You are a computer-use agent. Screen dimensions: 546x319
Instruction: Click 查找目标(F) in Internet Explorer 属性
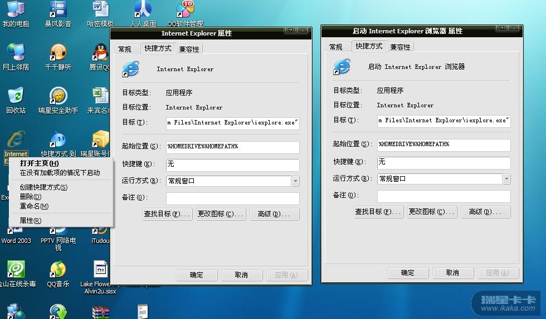click(167, 214)
